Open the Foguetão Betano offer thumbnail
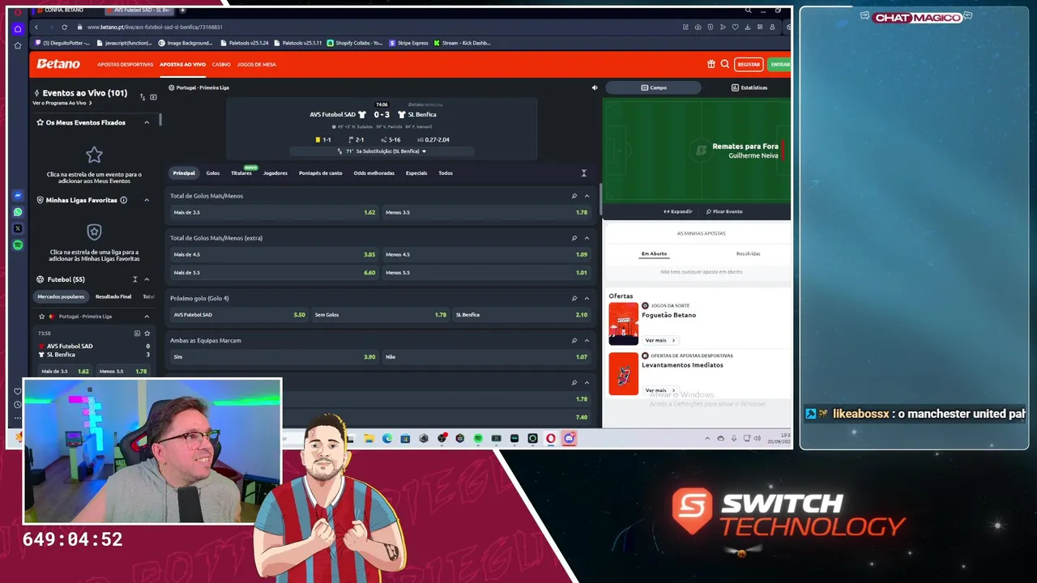Screen dimensions: 1037x583 [x=624, y=323]
